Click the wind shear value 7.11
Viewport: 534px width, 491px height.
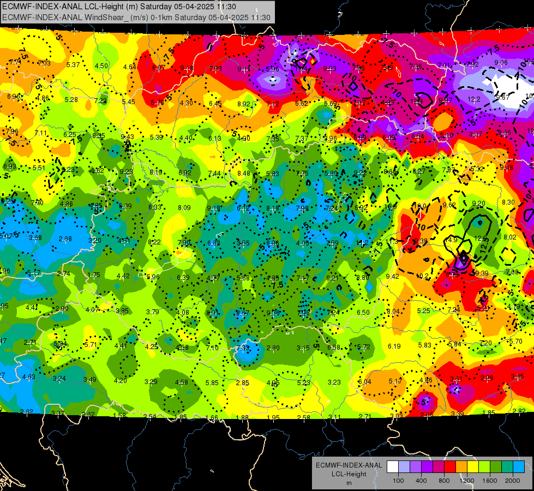point(41,133)
